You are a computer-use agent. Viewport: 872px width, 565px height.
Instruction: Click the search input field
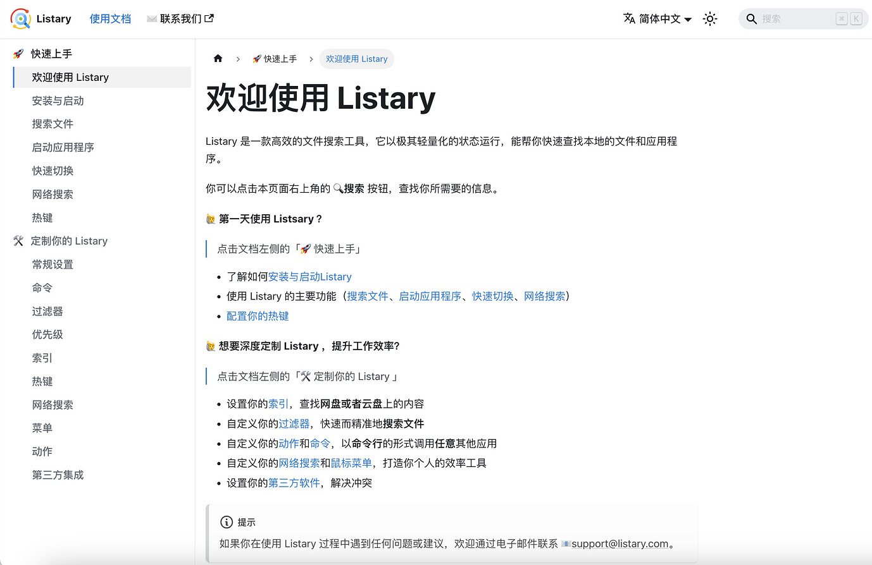[x=797, y=18]
